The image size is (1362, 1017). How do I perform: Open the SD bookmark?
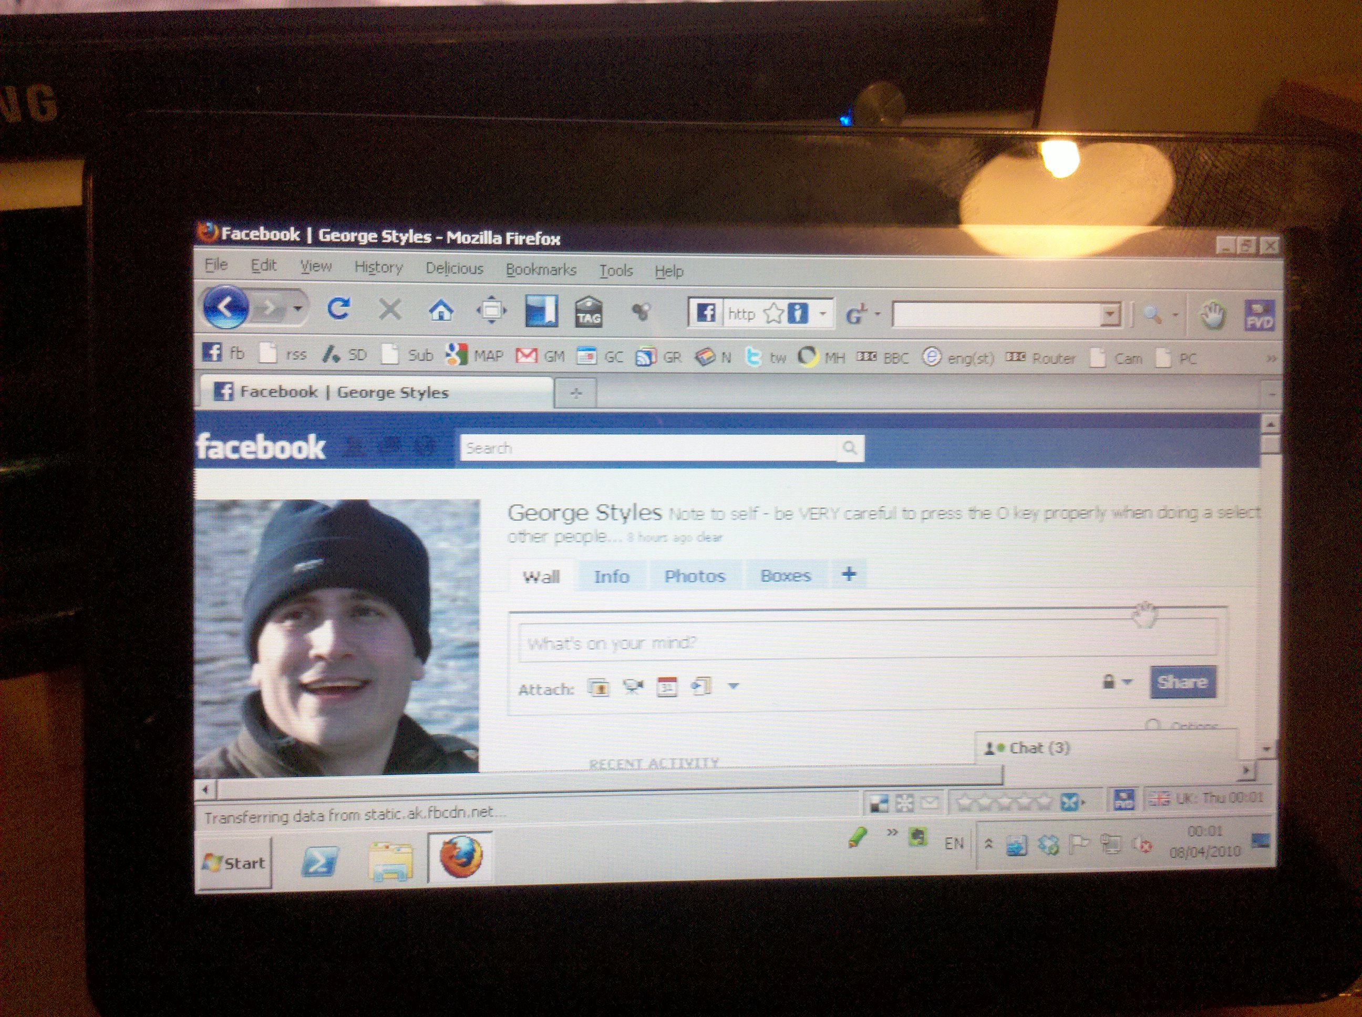coord(345,355)
